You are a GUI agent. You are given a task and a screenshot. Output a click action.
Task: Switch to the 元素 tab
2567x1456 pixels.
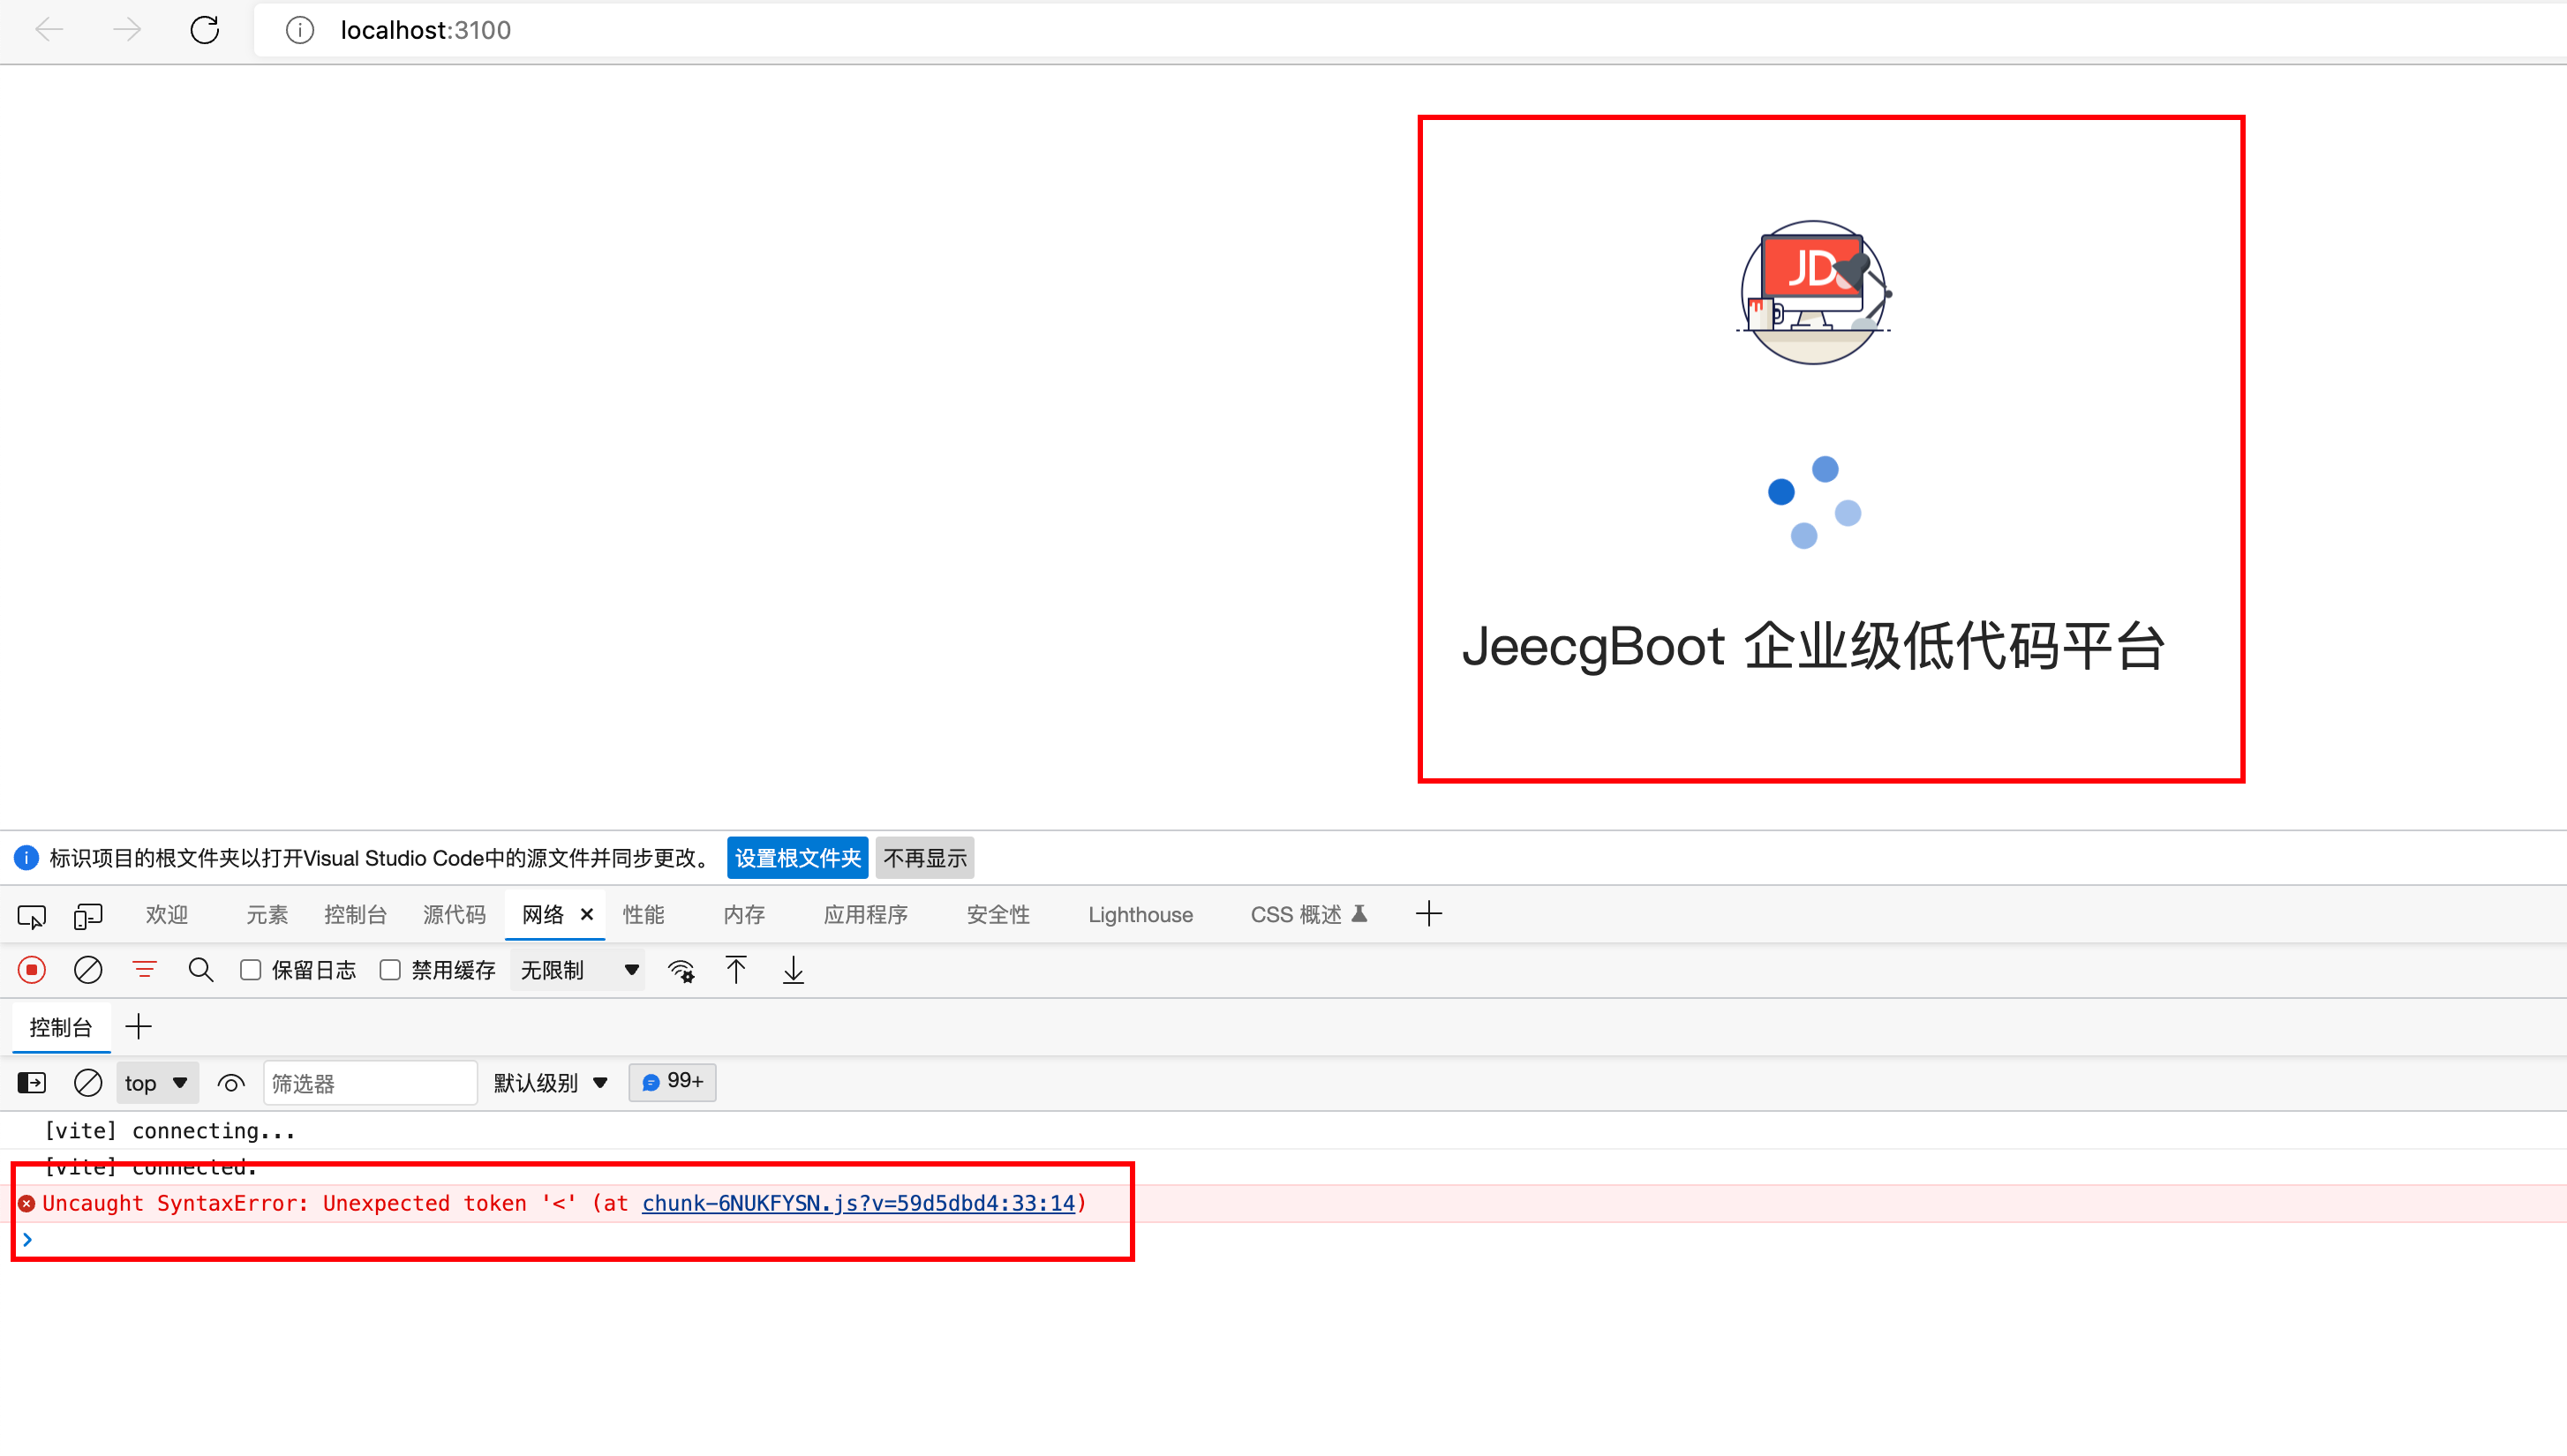click(x=266, y=915)
